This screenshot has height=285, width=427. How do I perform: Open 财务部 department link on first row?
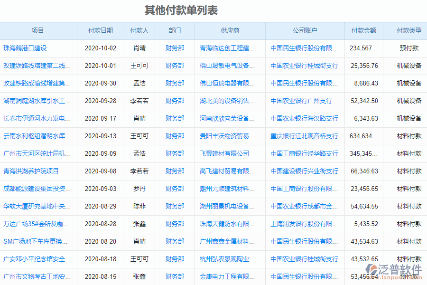[175, 48]
